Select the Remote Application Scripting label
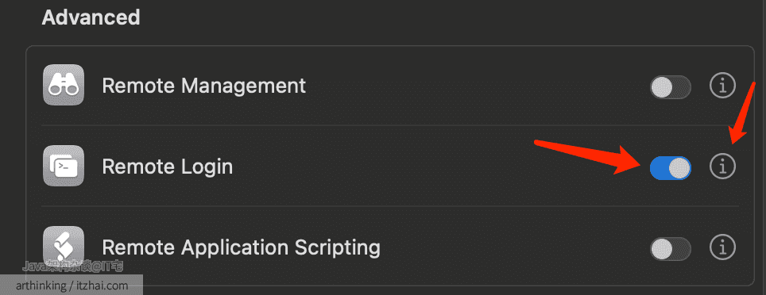This screenshot has height=295, width=766. [x=241, y=247]
